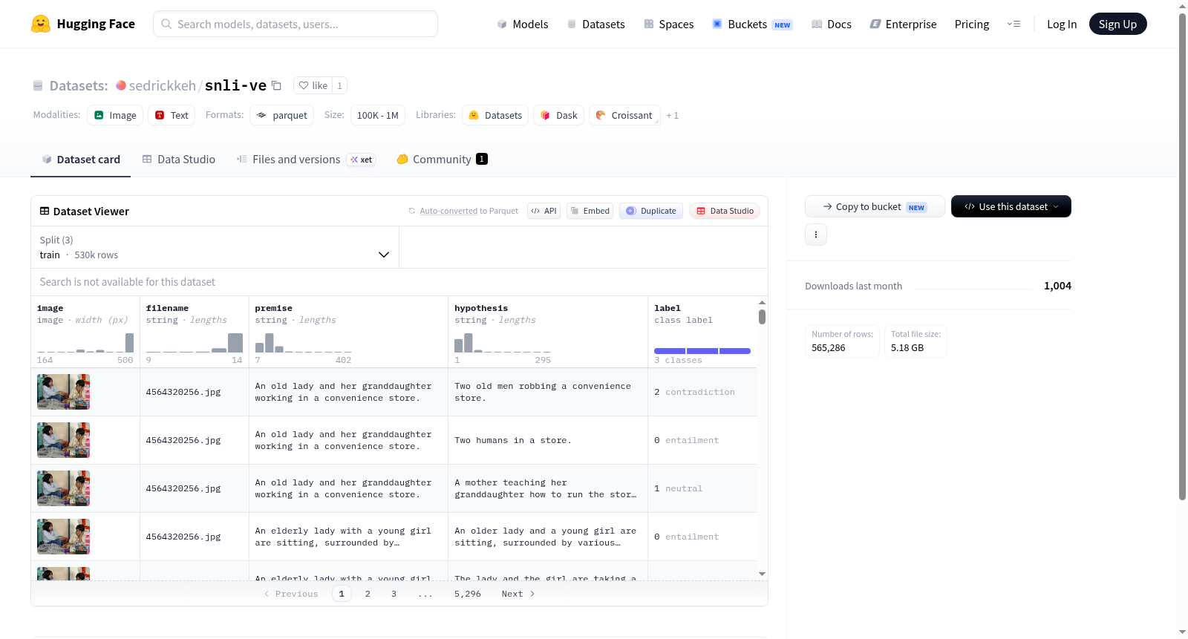
Task: Click the sedrickkeh author link
Action: click(x=162, y=85)
